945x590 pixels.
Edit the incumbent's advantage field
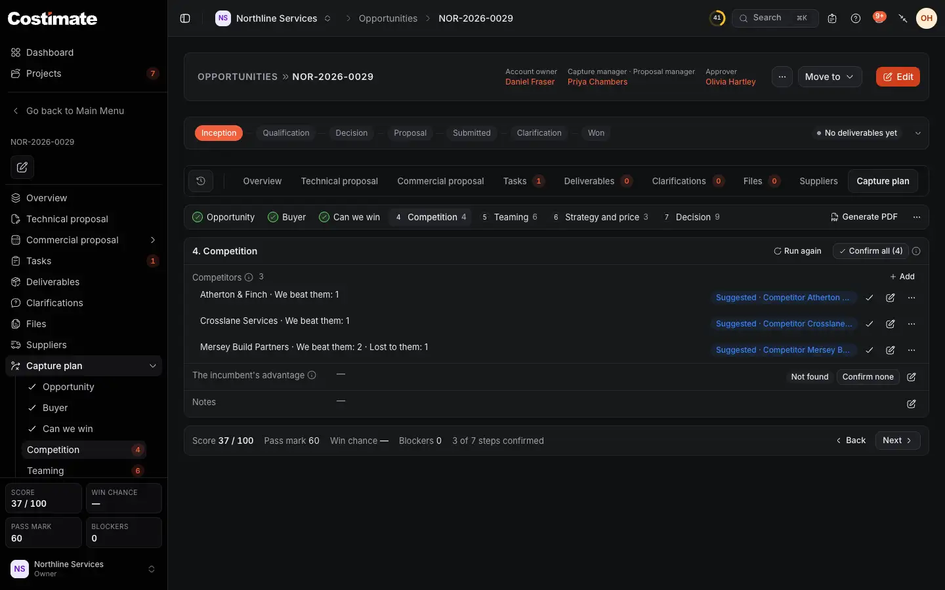click(x=912, y=377)
